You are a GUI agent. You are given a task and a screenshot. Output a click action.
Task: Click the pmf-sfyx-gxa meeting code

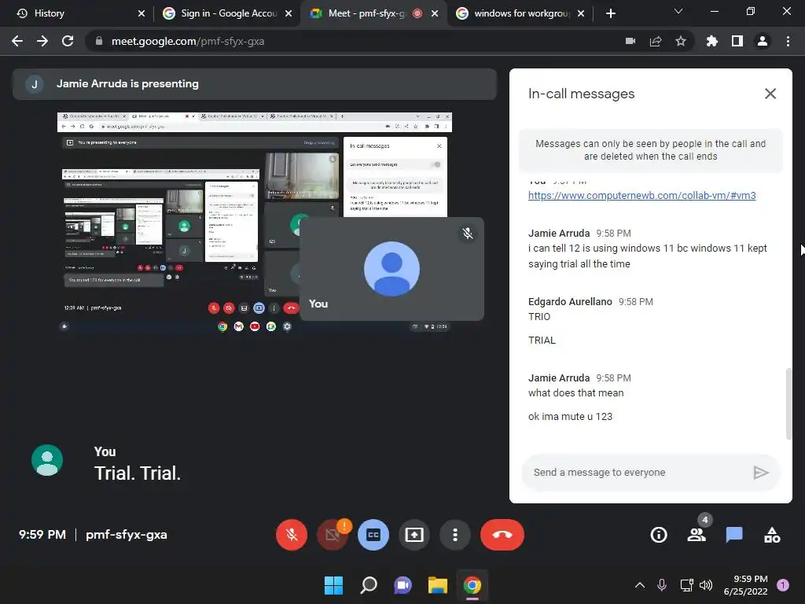(x=127, y=535)
